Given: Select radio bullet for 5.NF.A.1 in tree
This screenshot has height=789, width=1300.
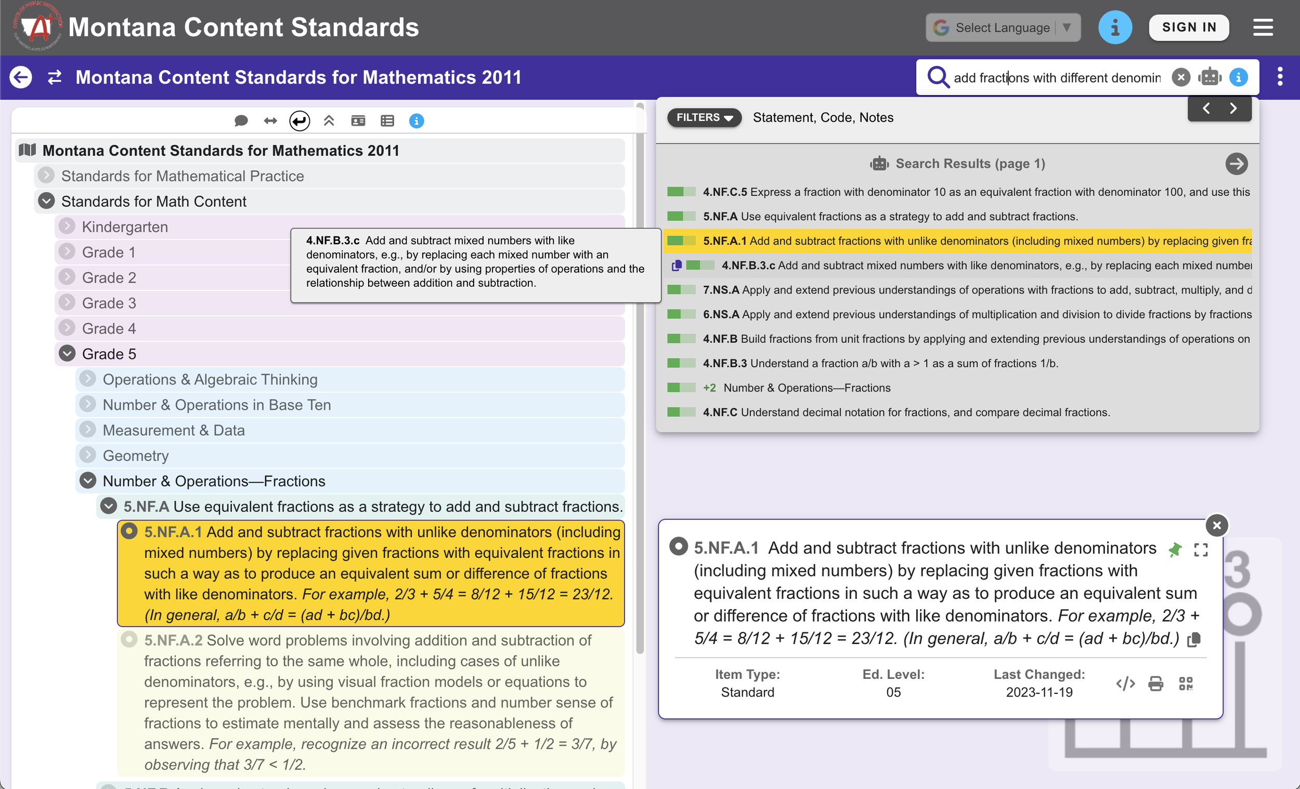Looking at the screenshot, I should pos(129,531).
